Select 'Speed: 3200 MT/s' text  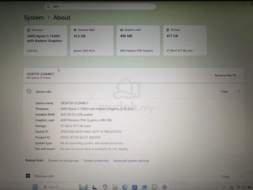click(x=84, y=51)
